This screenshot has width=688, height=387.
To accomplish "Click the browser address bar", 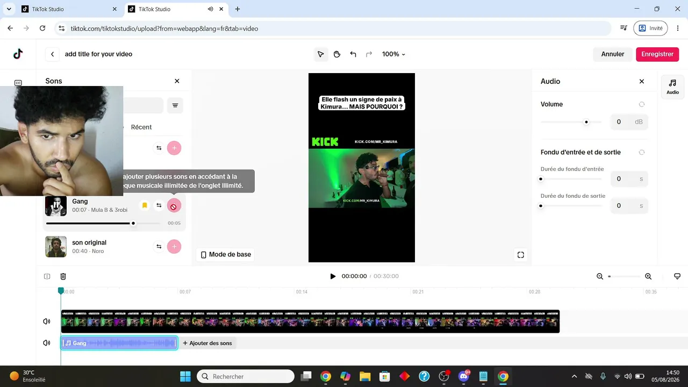I will 332,28.
